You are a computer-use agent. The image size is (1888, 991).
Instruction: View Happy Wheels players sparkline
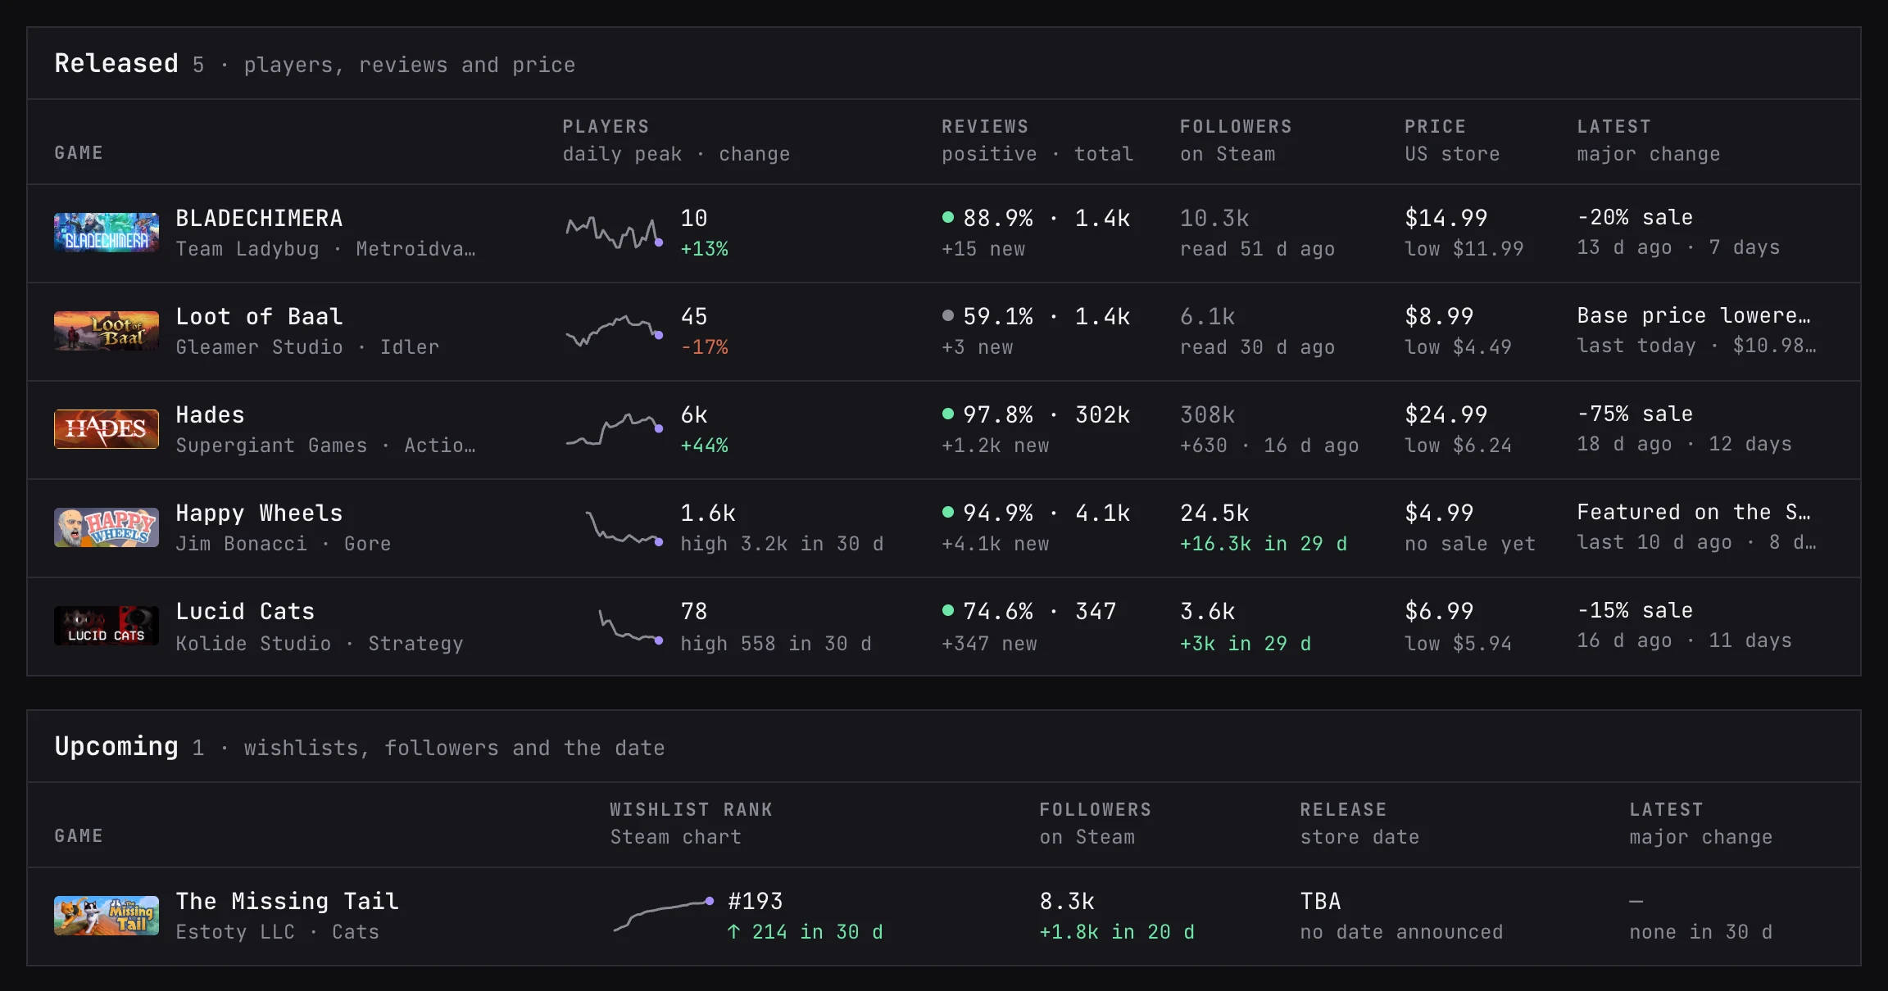[x=624, y=527]
